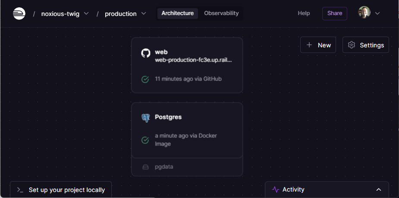The width and height of the screenshot is (399, 198).
Task: Click the terminal prompt icon
Action: pyautogui.click(x=20, y=190)
